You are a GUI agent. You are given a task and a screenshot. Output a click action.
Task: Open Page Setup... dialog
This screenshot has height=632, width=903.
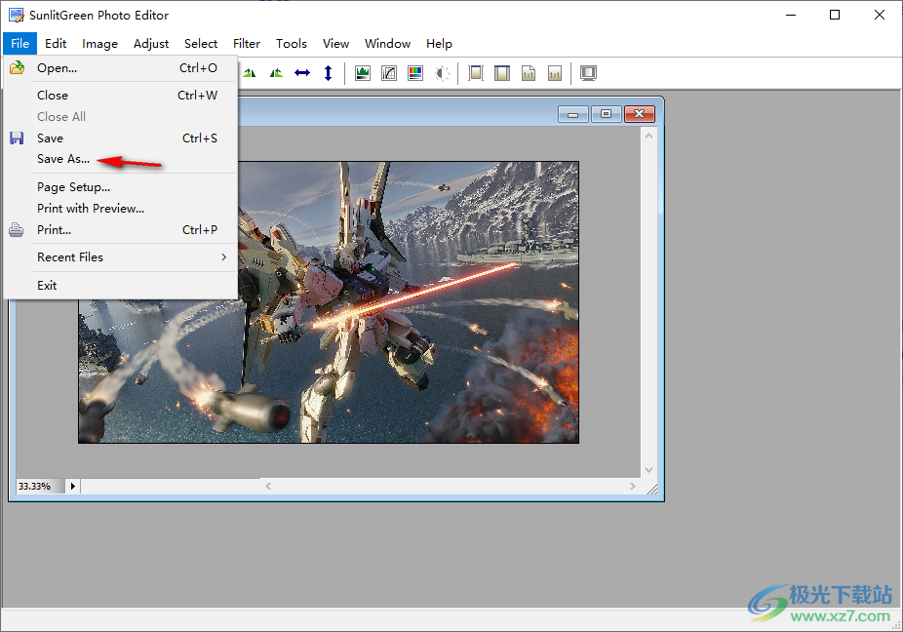(x=120, y=187)
